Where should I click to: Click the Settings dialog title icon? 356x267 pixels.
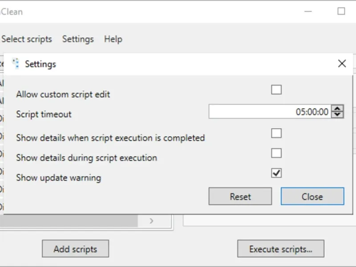click(16, 64)
